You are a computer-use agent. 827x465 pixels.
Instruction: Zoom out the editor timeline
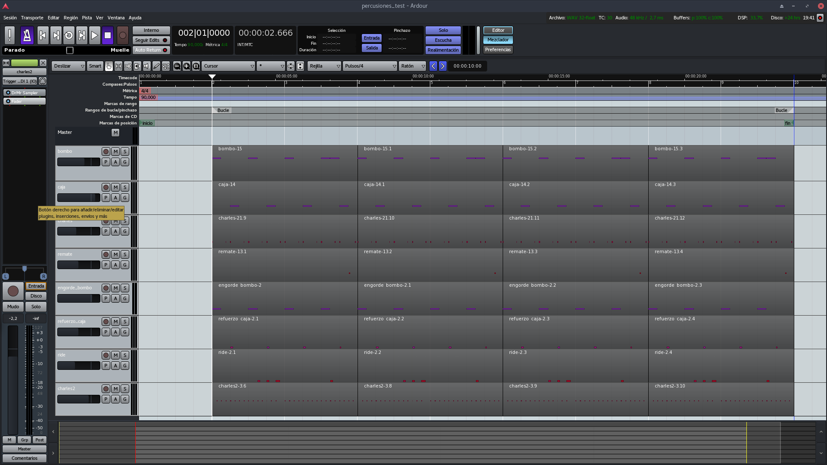pyautogui.click(x=177, y=66)
